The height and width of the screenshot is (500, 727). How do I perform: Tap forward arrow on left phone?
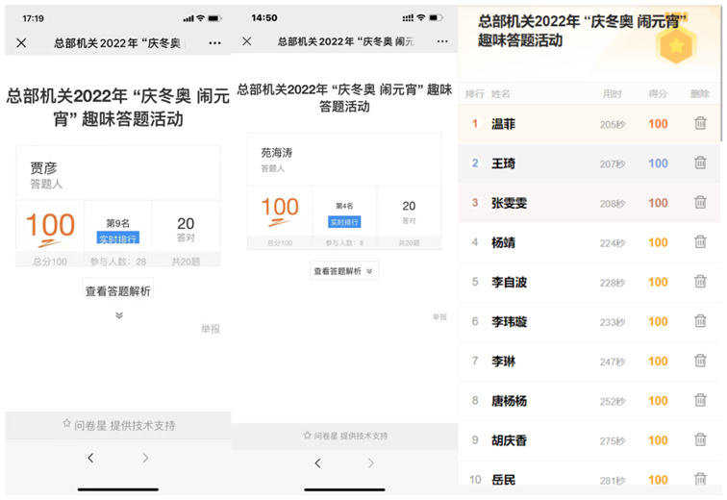click(146, 459)
